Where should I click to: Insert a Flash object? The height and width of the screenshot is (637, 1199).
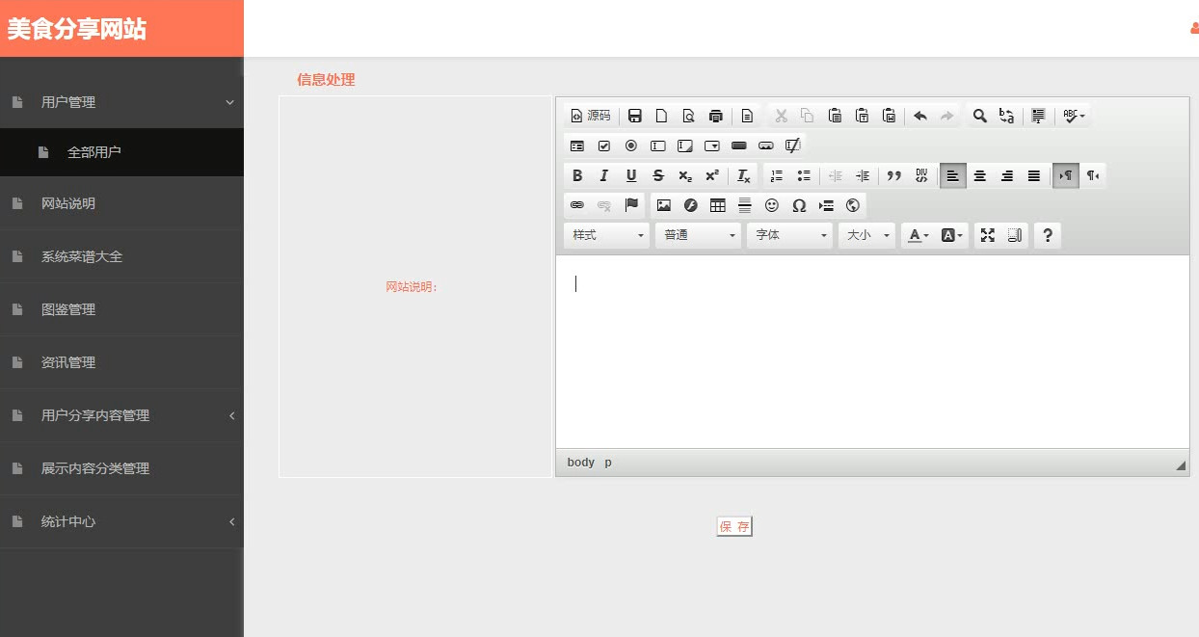coord(691,205)
